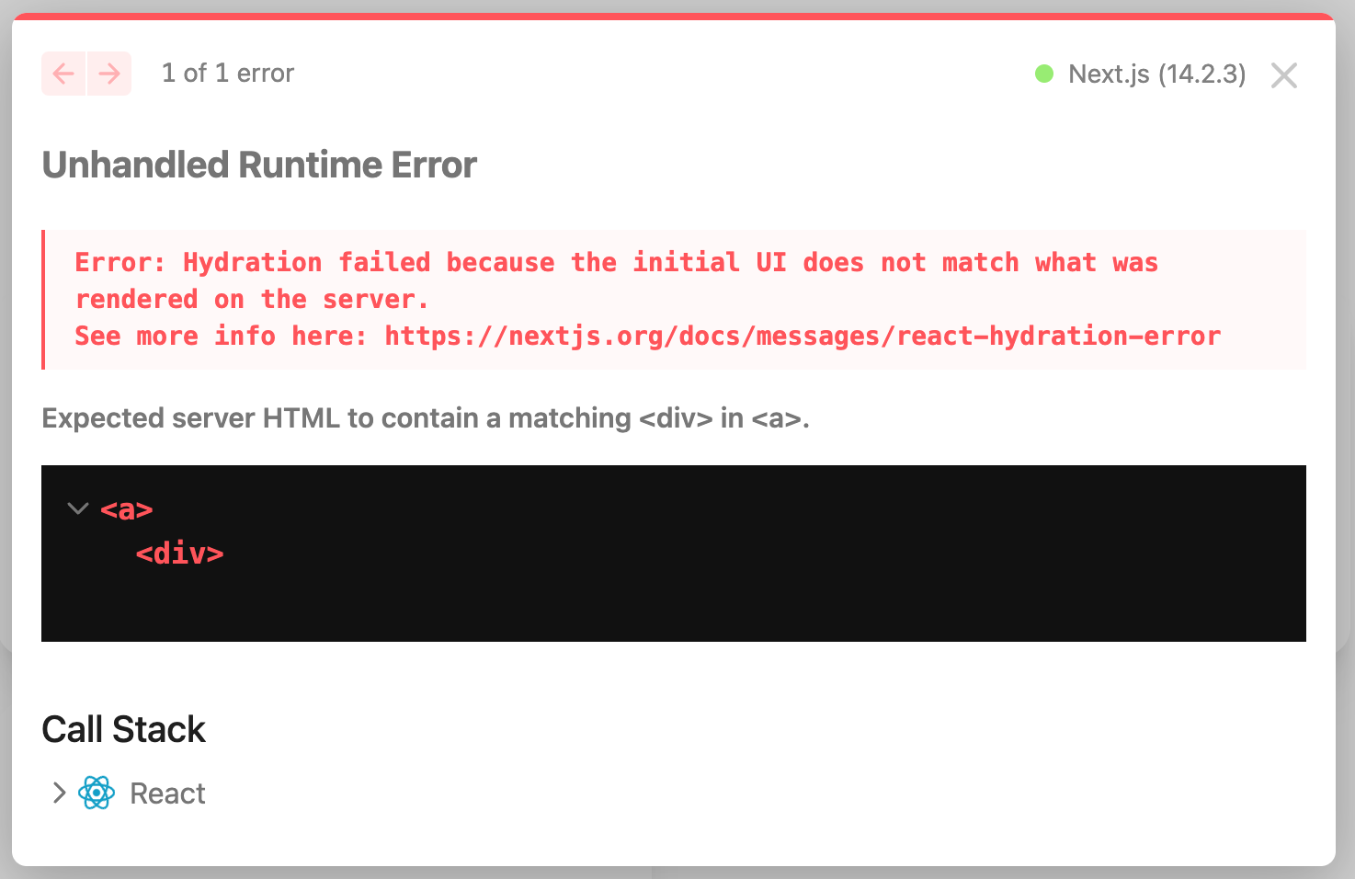Close the error overlay
Screen dimensions: 1355x879
1284,75
